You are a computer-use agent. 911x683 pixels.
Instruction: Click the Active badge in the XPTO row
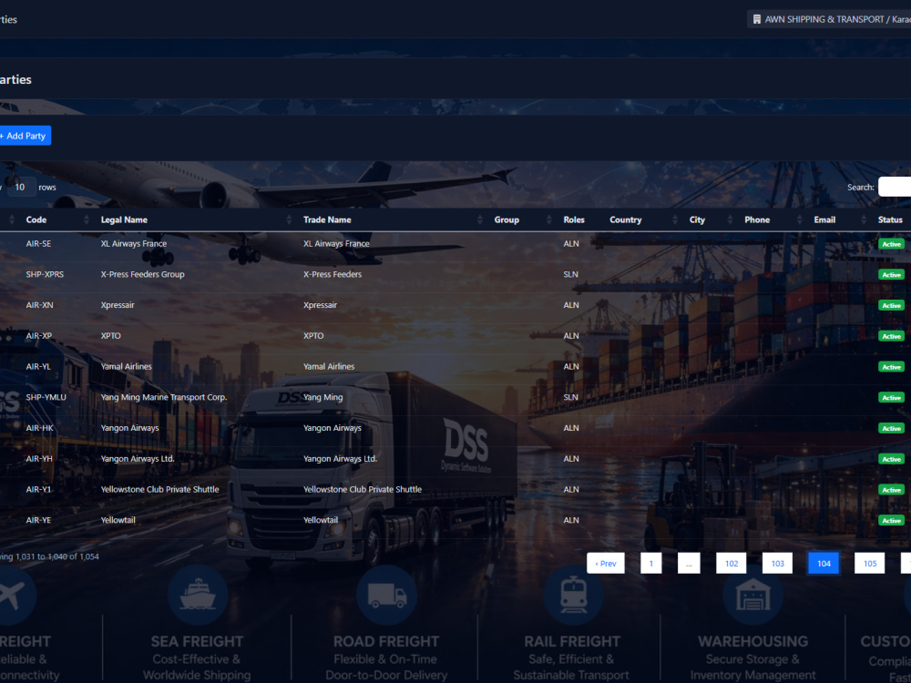tap(891, 336)
